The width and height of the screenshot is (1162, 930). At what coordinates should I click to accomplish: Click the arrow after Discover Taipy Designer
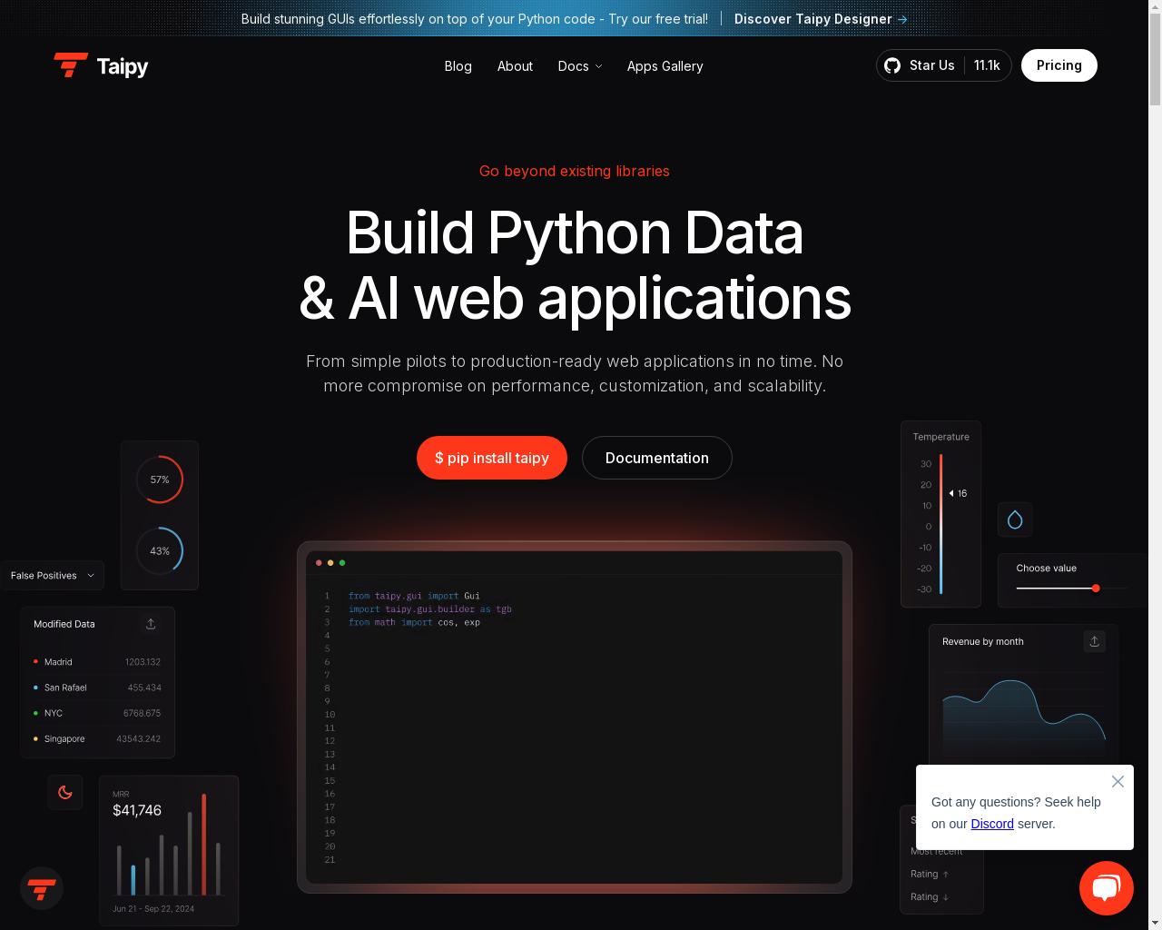[902, 19]
